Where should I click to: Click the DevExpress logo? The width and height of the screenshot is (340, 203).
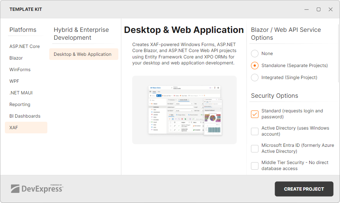point(37,188)
